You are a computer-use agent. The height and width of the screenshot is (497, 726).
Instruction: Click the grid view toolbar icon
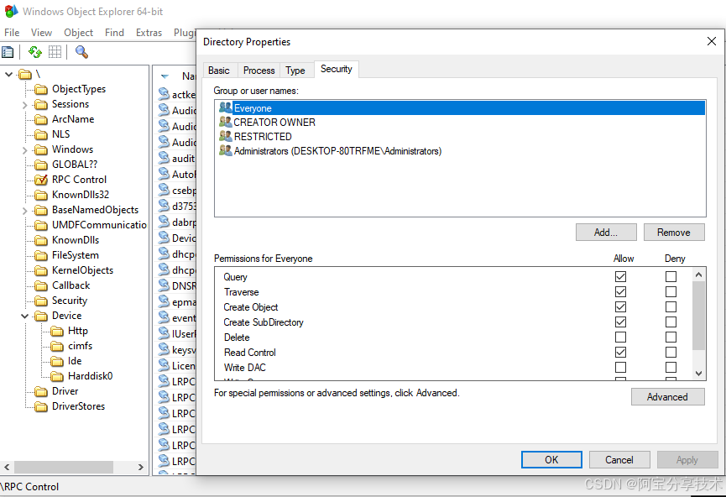55,52
